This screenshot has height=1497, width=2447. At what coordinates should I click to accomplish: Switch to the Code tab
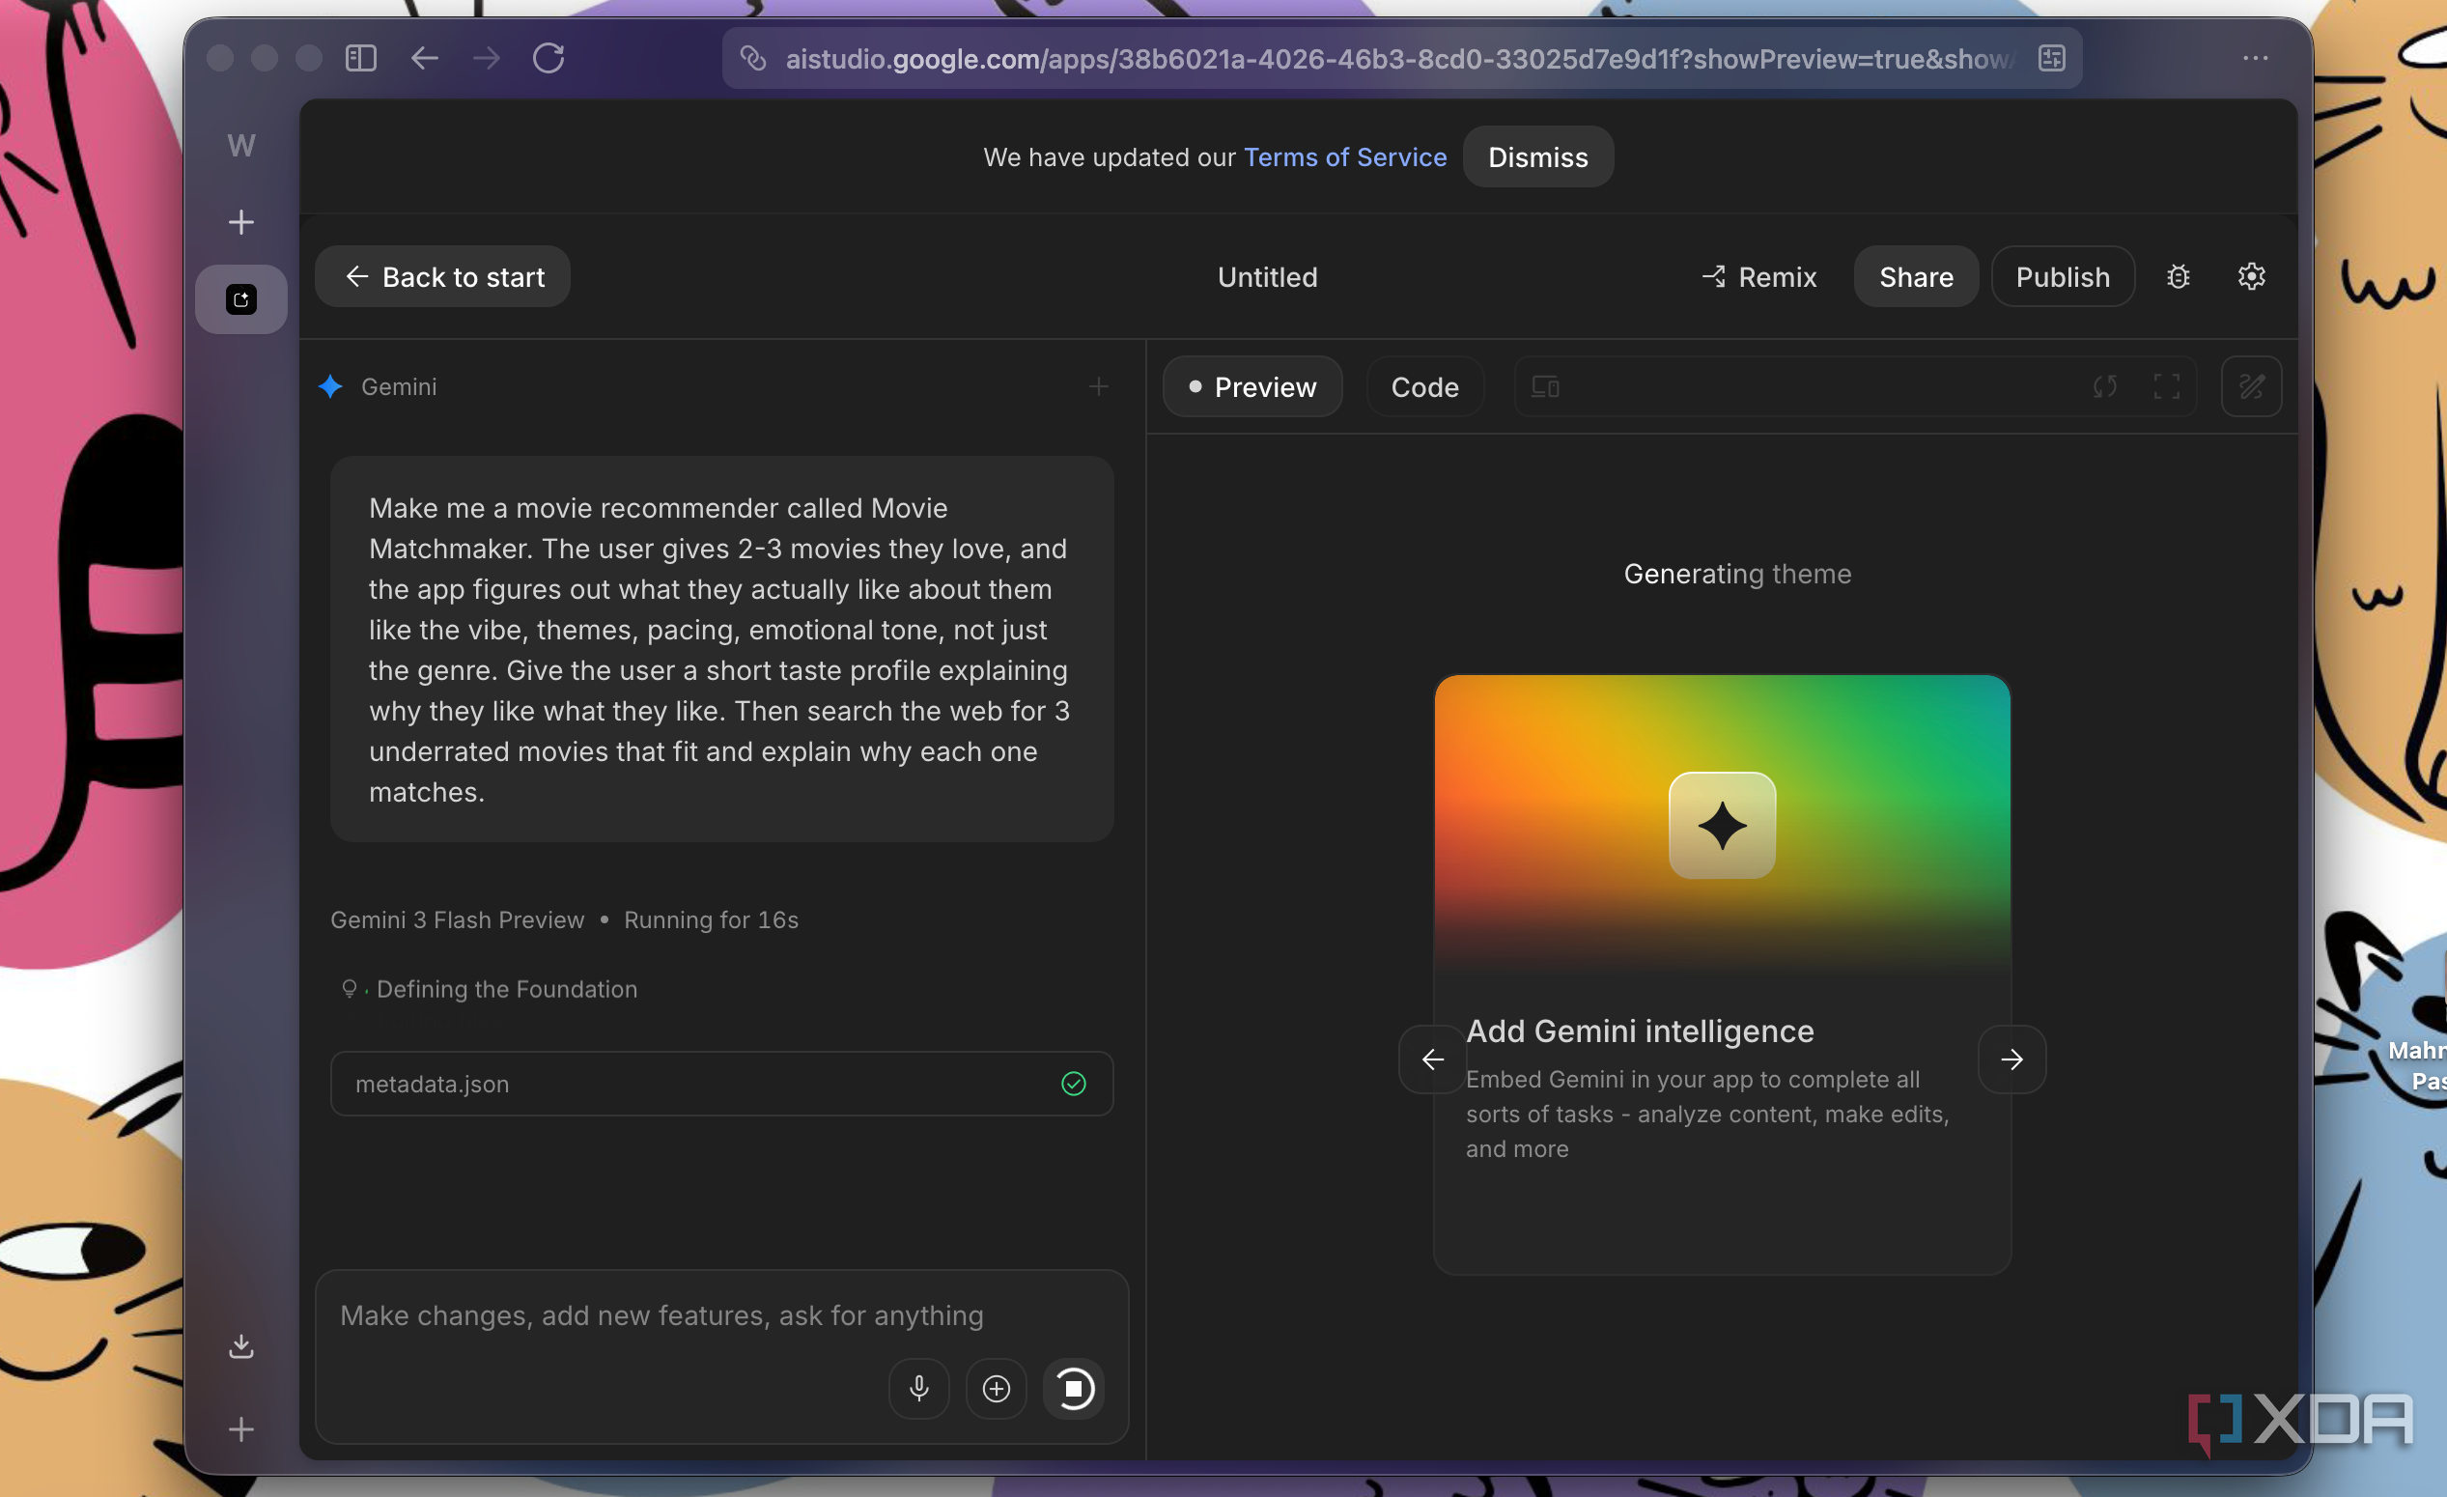pyautogui.click(x=1425, y=386)
